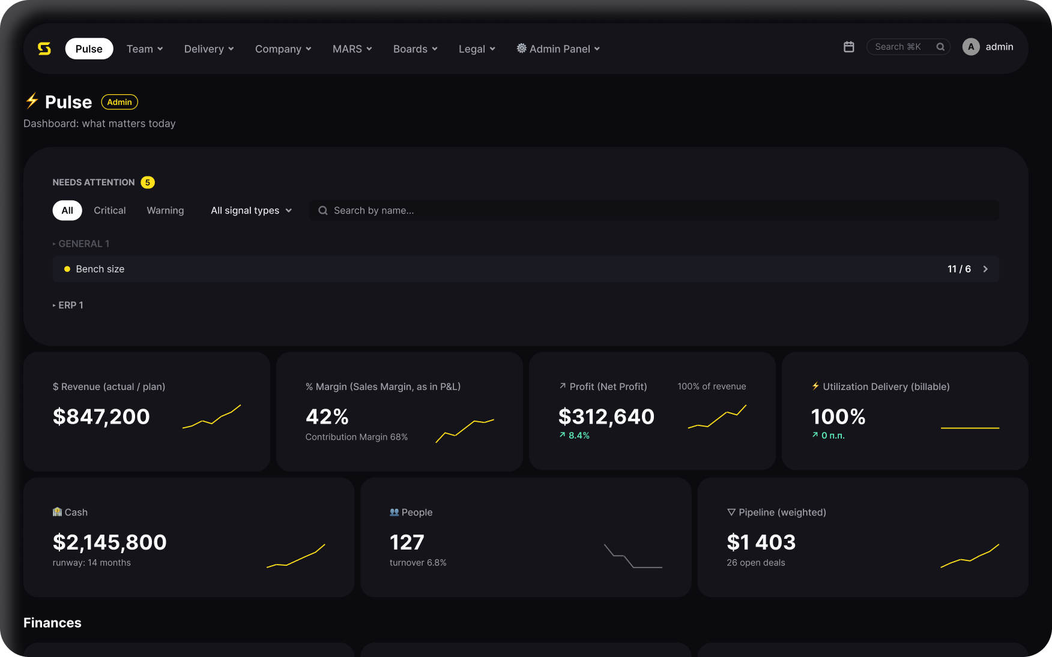1052x657 pixels.
Task: Filter by Warning signals
Action: click(165, 211)
